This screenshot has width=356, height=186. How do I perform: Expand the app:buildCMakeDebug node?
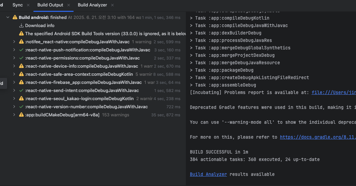(14, 115)
